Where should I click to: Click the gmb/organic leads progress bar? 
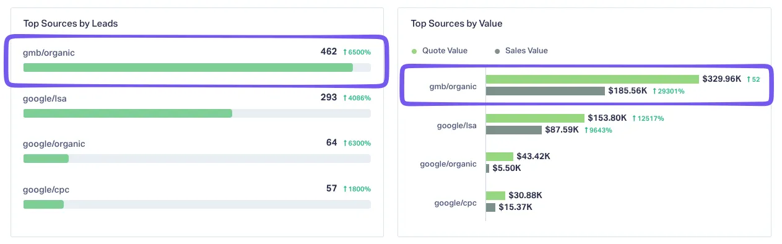pyautogui.click(x=197, y=68)
